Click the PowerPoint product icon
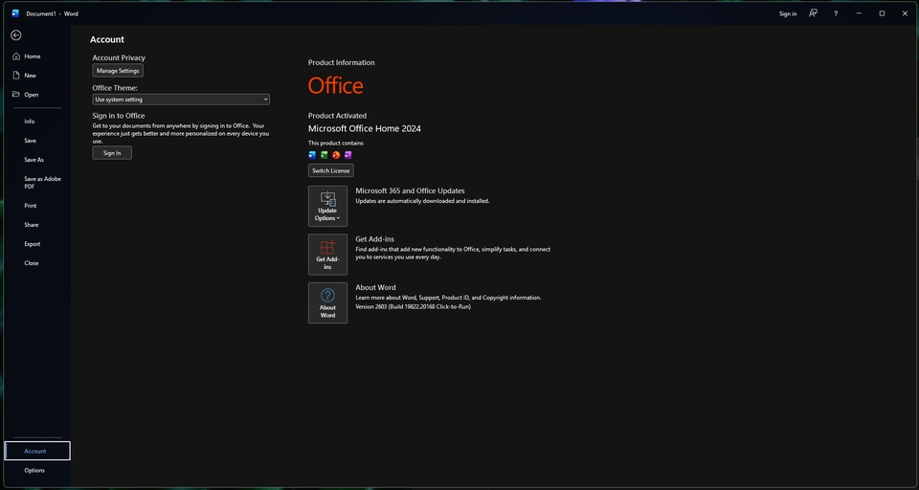919x490 pixels. 336,155
